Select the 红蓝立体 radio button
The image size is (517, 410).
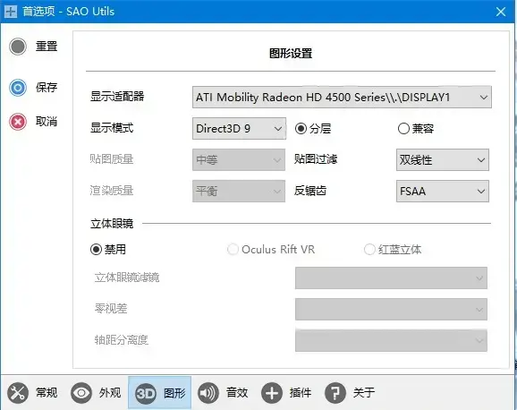click(369, 249)
